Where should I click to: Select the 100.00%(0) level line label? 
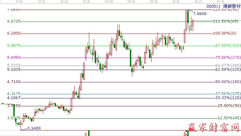[224, 33]
